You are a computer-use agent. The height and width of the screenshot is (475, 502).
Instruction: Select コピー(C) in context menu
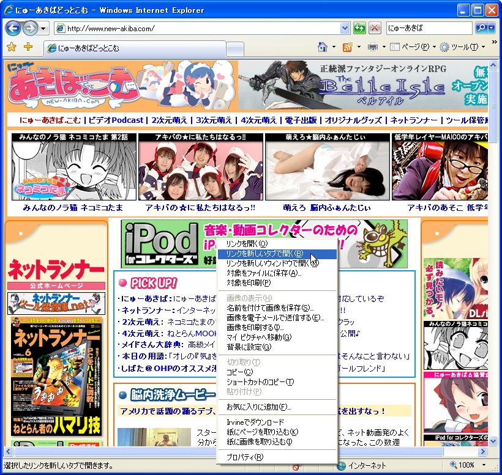click(x=277, y=372)
